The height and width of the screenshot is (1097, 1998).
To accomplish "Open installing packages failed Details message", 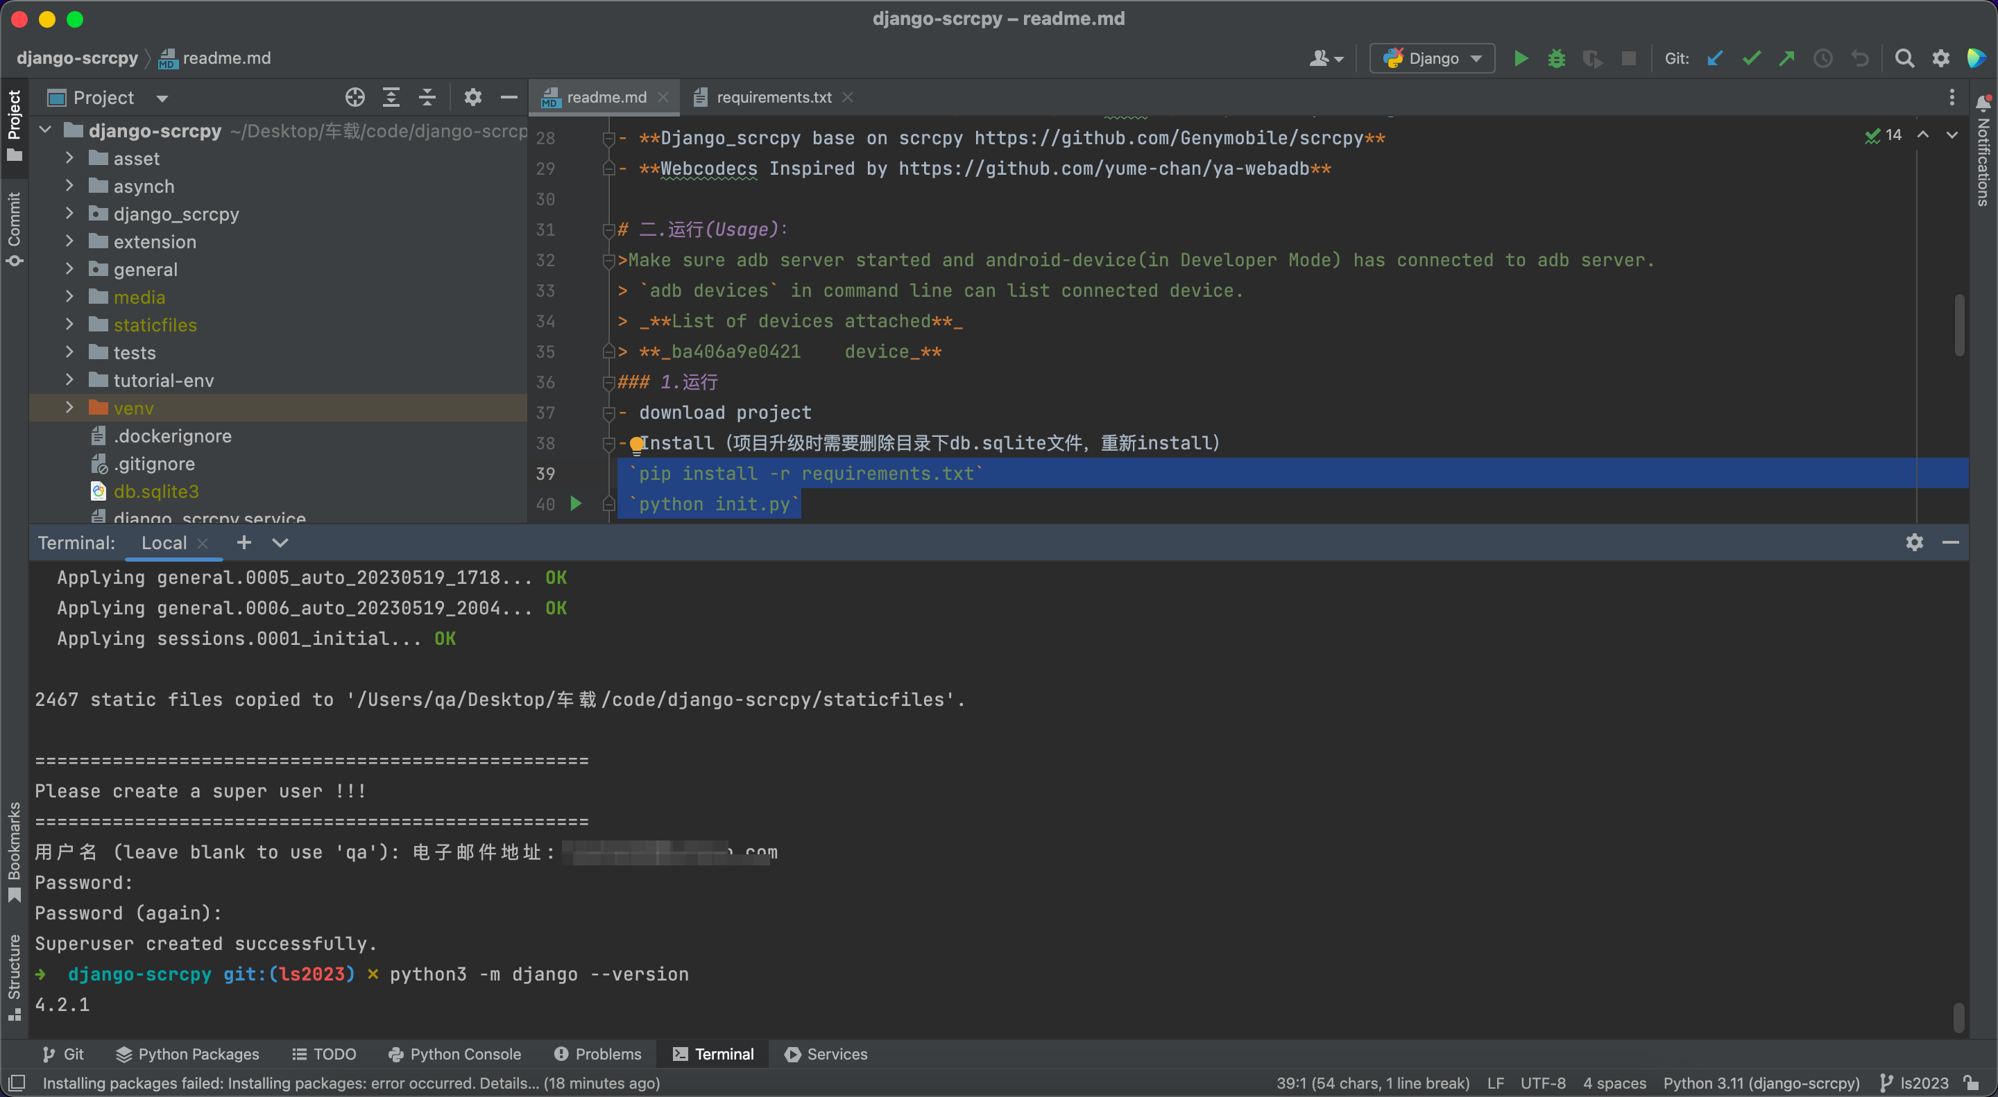I will pyautogui.click(x=351, y=1083).
